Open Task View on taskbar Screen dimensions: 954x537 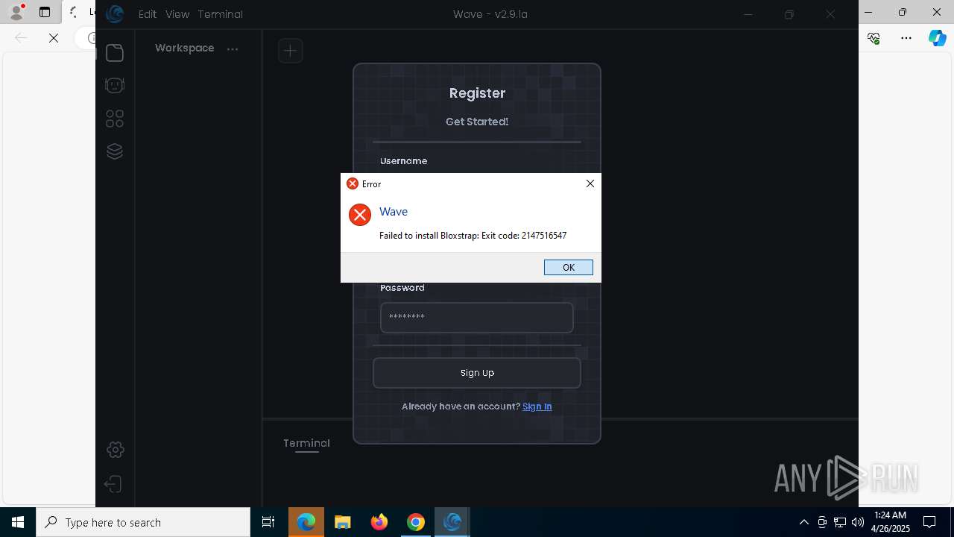[268, 522]
